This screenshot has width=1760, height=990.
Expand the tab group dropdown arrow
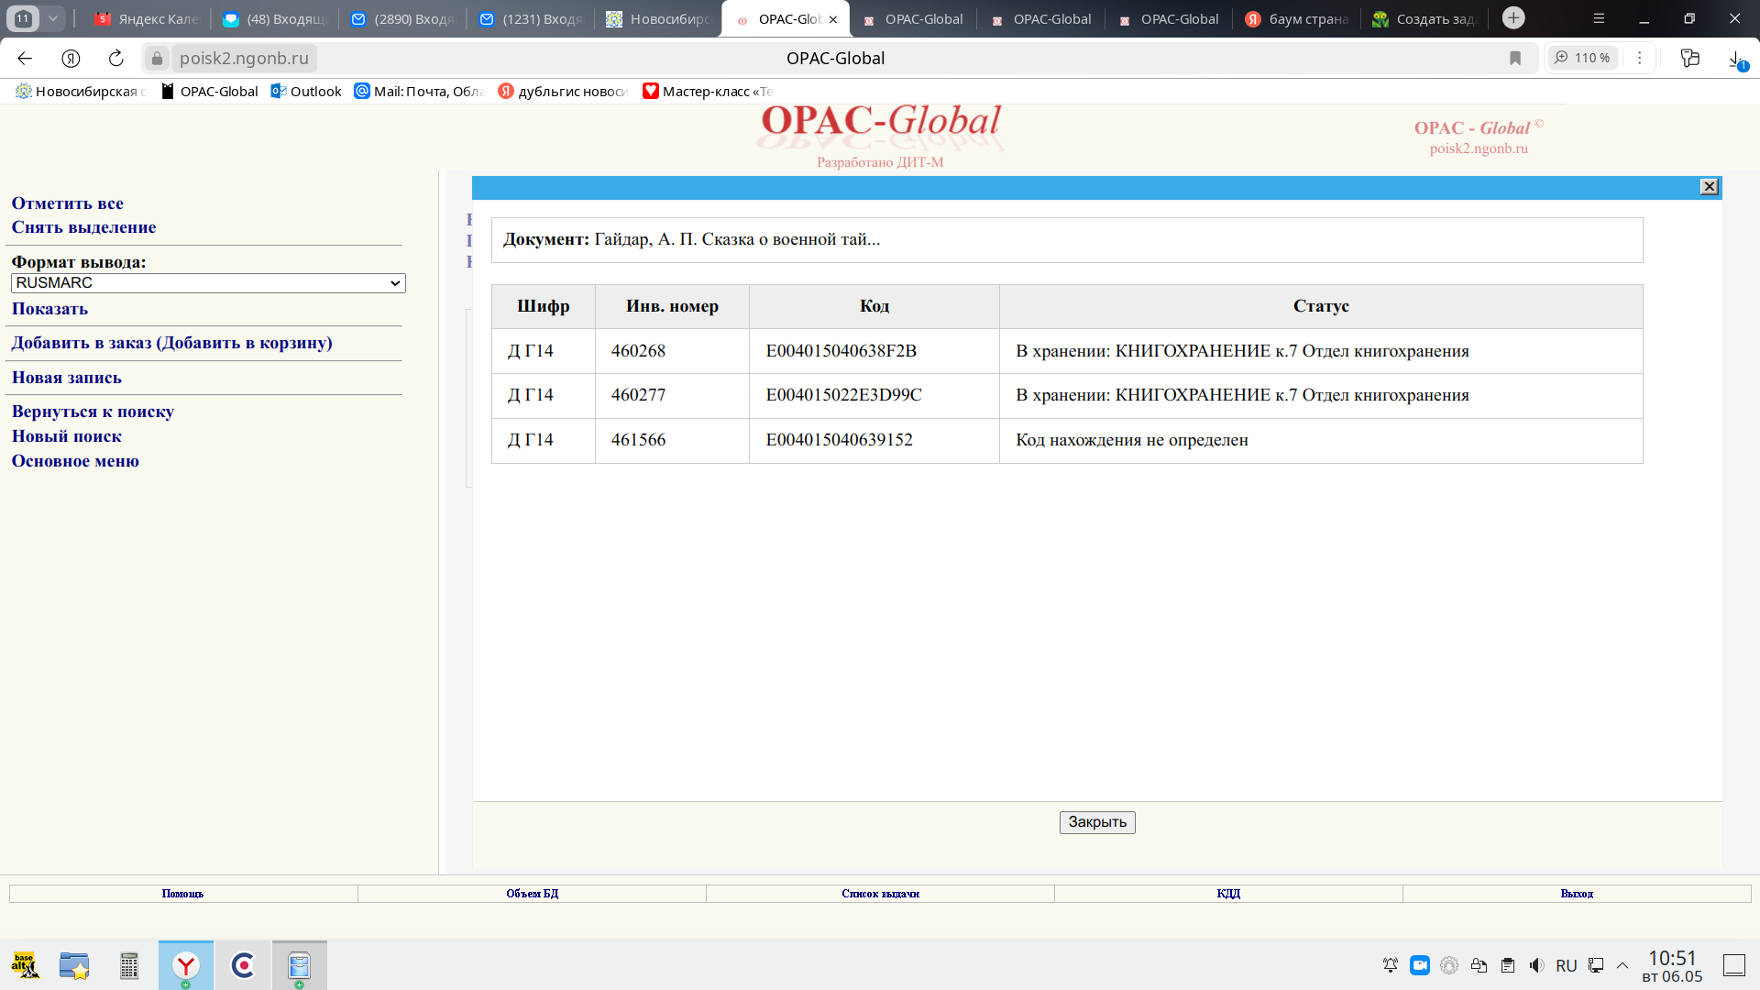(53, 18)
